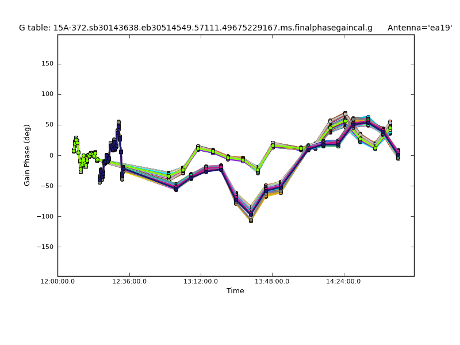Image resolution: width=460 pixels, height=345 pixels.
Task: Click the 13:48:00.0 time tick label
Action: click(272, 282)
